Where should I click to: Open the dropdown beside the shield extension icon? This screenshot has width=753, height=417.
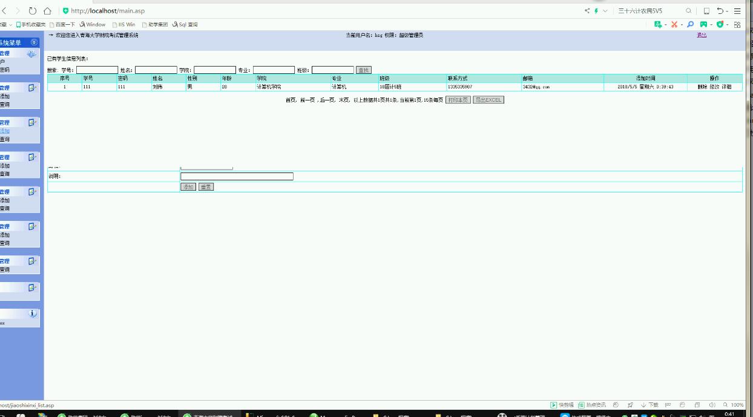coord(727,25)
